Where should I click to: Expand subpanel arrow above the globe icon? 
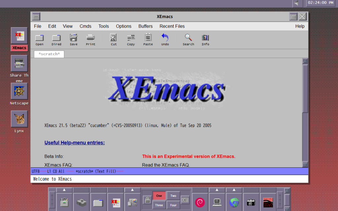click(x=234, y=190)
